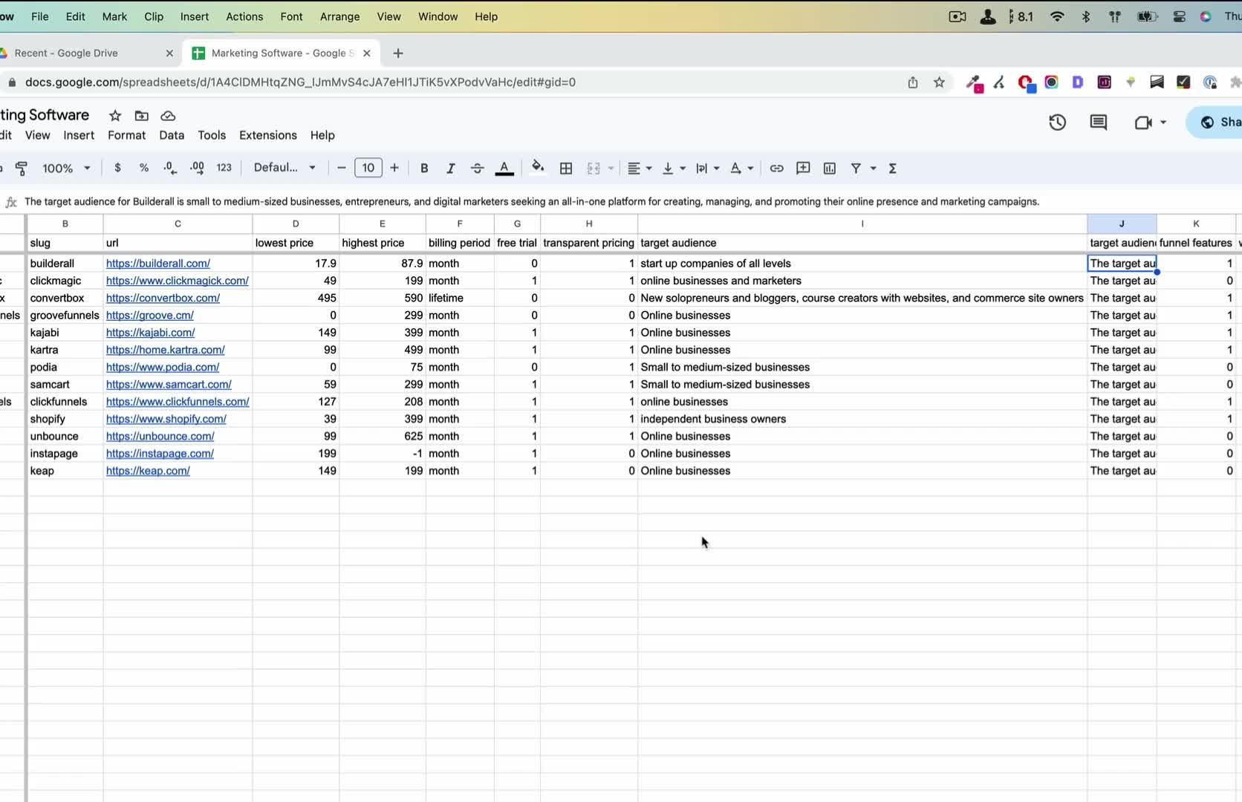Open version history clock icon
The width and height of the screenshot is (1242, 802).
(1057, 123)
